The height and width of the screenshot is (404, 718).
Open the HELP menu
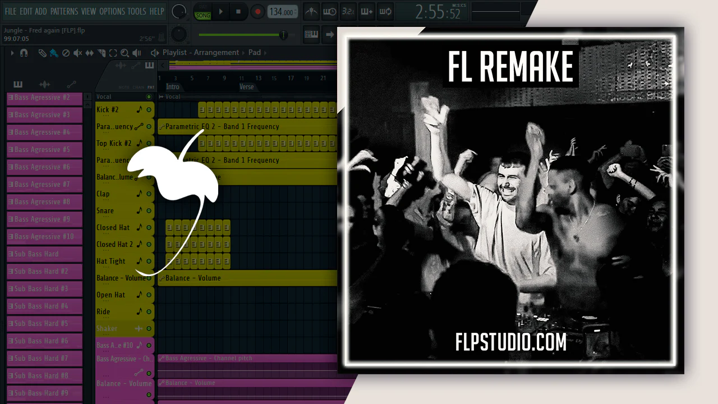pos(157,11)
